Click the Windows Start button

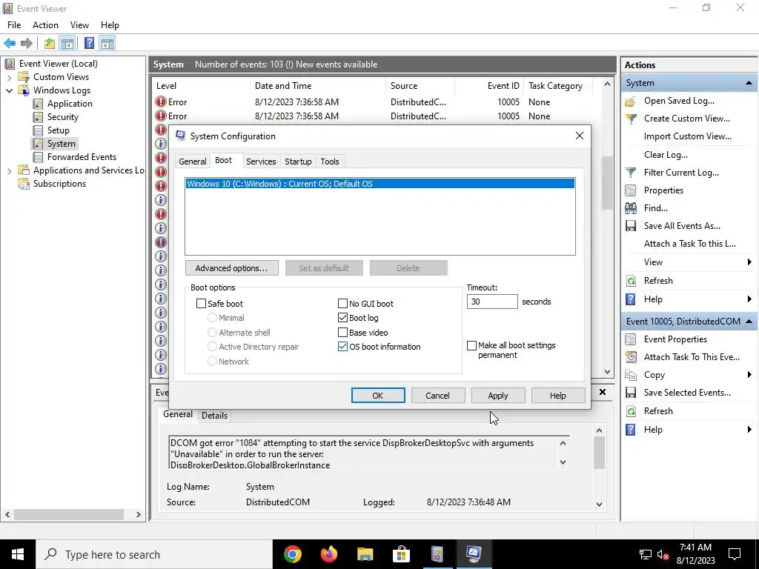(x=18, y=554)
